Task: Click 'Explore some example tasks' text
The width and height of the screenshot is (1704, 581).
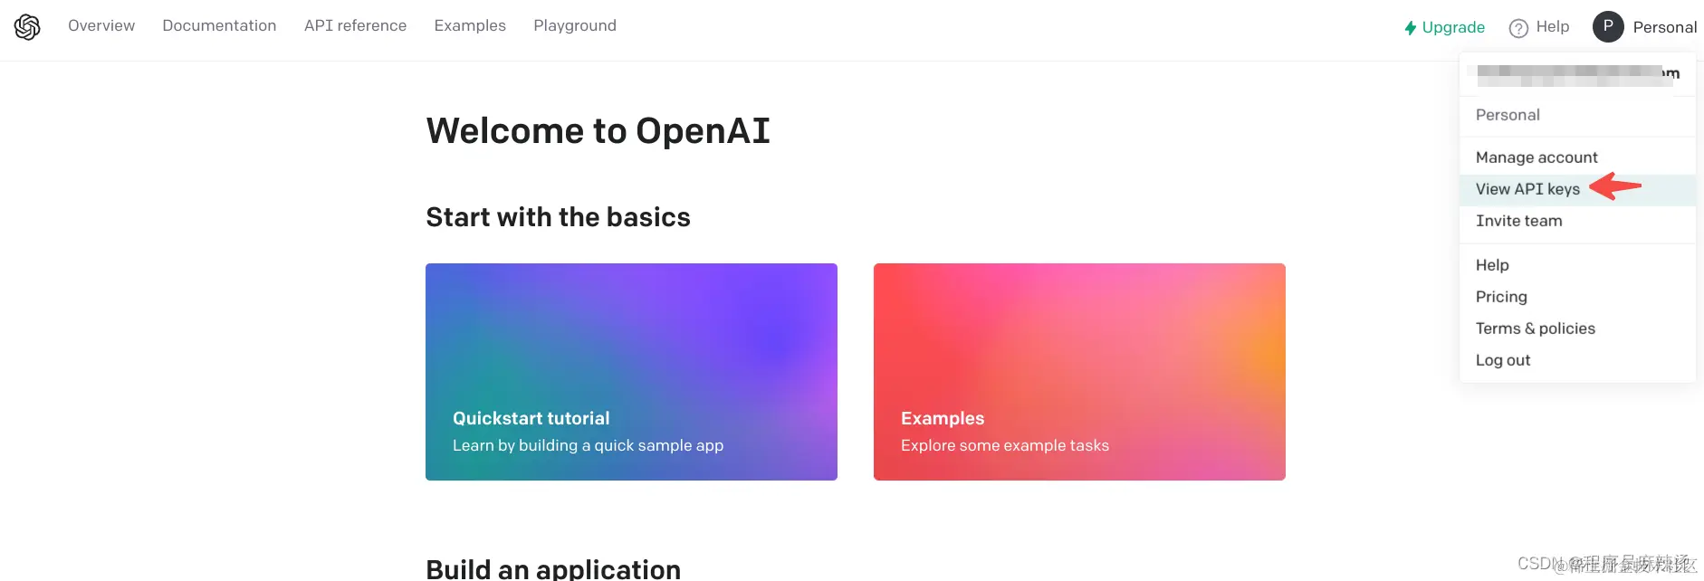Action: pyautogui.click(x=1005, y=445)
